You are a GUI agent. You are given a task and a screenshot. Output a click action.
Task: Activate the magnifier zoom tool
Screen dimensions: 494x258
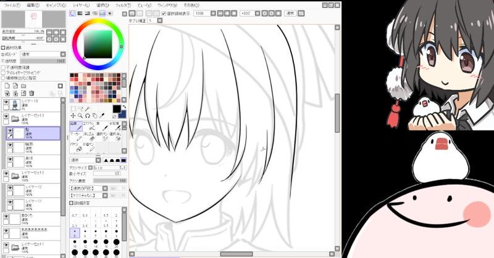(80, 116)
